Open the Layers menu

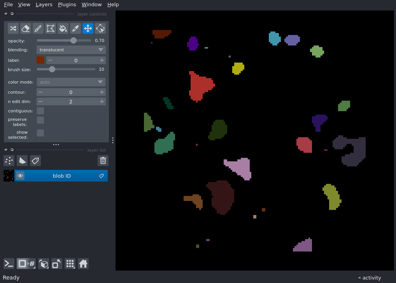44,4
